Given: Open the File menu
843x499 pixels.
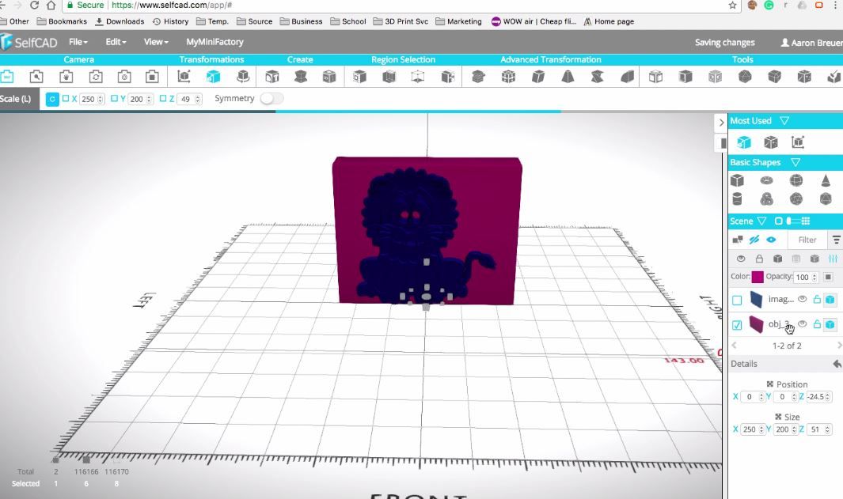Looking at the screenshot, I should coord(78,42).
